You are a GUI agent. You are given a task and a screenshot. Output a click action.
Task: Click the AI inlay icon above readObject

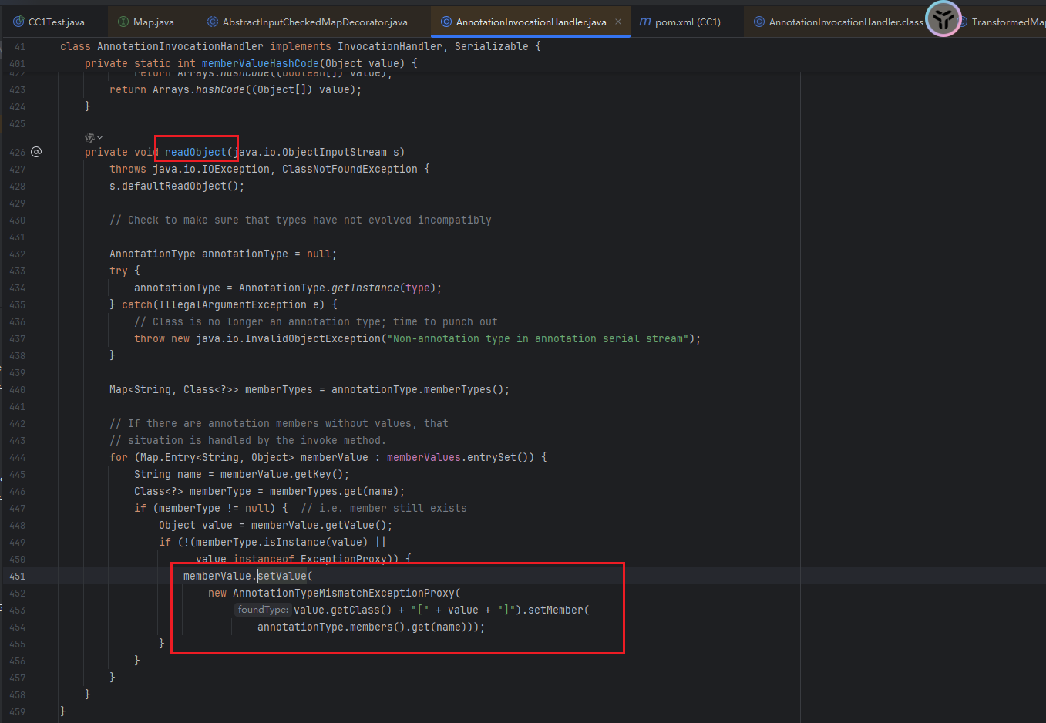coord(89,137)
